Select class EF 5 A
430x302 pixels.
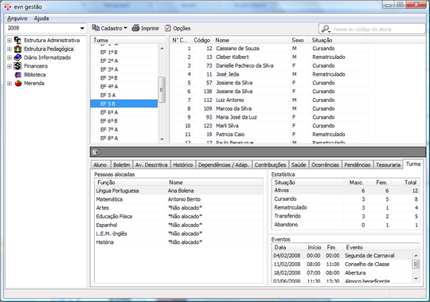[124, 95]
